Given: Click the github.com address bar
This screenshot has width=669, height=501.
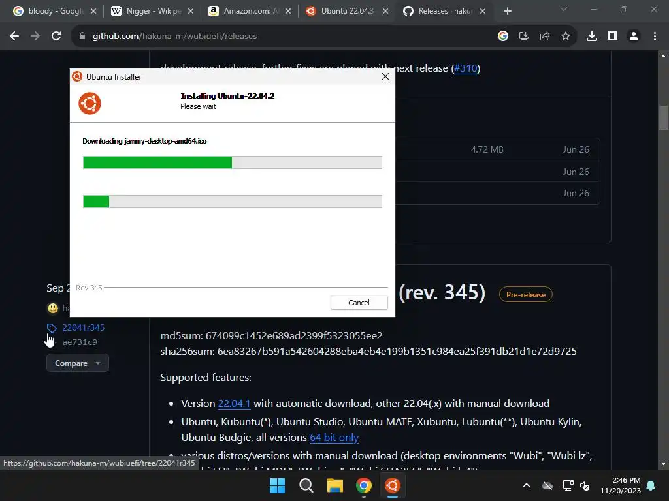Looking at the screenshot, I should (x=282, y=37).
